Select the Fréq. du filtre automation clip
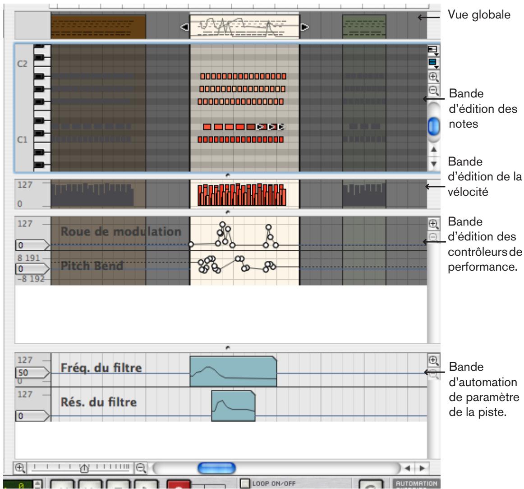 tap(233, 371)
